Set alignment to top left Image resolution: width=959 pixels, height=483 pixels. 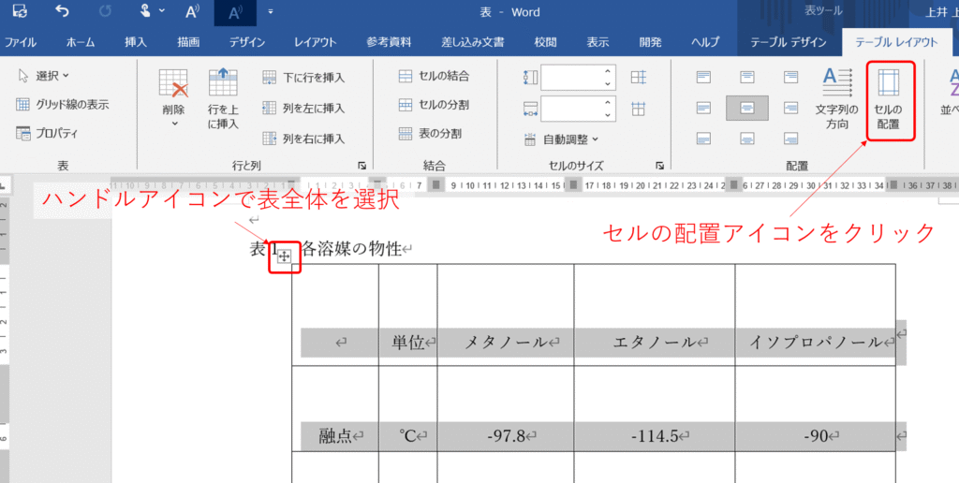[x=703, y=78]
